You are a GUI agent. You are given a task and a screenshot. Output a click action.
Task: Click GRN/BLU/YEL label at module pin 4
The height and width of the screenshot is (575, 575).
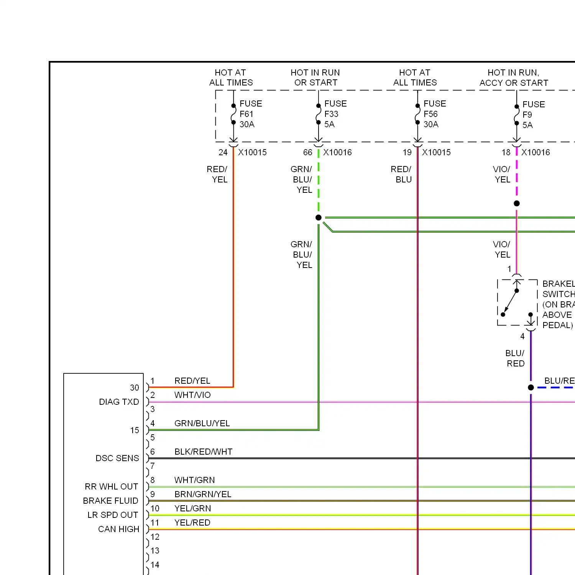(x=202, y=423)
